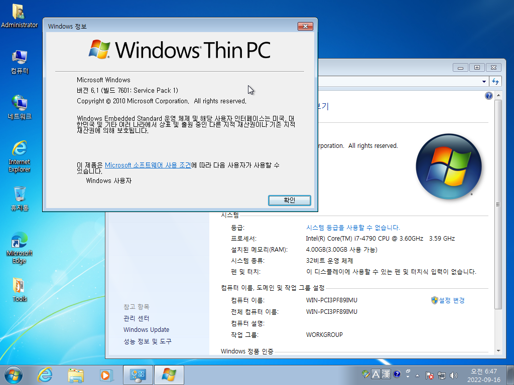Viewport: 514px width, 385px height.
Task: Close the Windows 정보 dialog
Action: pyautogui.click(x=305, y=26)
